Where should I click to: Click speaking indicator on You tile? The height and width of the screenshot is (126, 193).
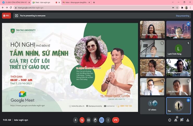pos(188,100)
